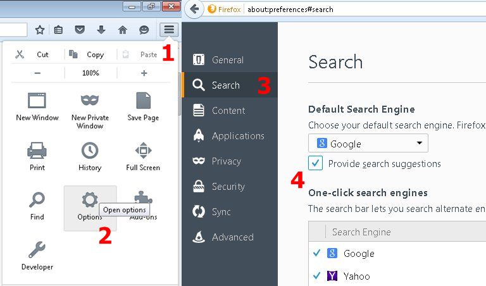Open Advanced preferences category
486x286 pixels.
pyautogui.click(x=229, y=237)
